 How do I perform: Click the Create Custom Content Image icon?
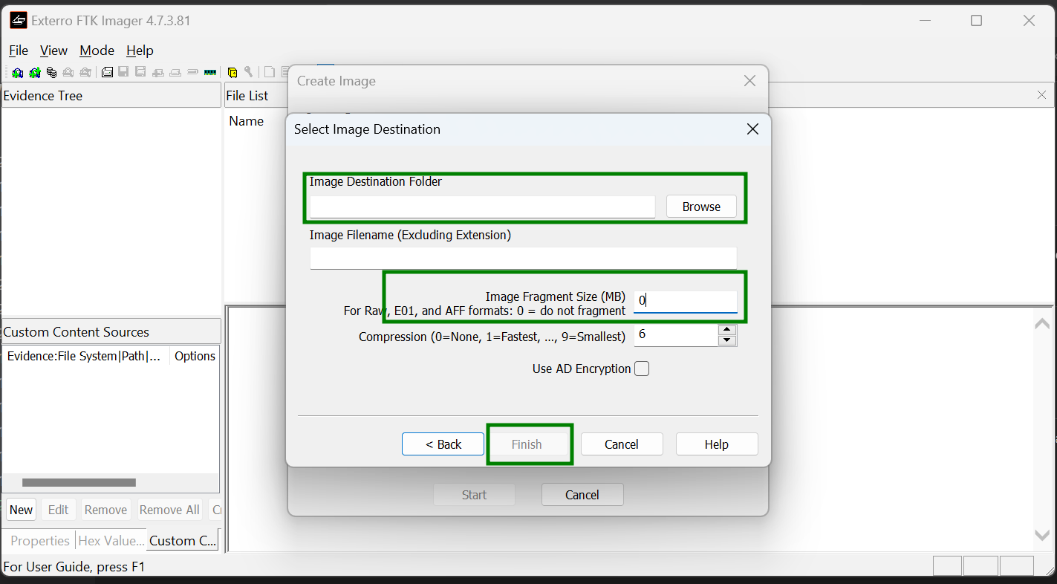point(175,72)
